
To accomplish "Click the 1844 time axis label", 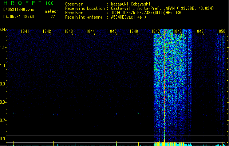I will [x=90, y=31].
